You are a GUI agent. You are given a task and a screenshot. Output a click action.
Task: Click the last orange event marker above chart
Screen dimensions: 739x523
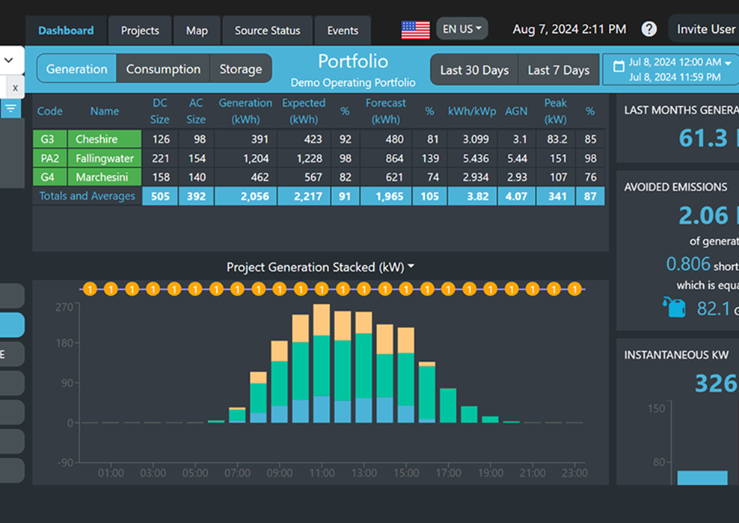point(574,289)
